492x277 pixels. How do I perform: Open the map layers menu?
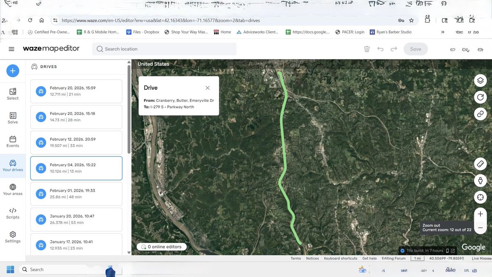[480, 80]
